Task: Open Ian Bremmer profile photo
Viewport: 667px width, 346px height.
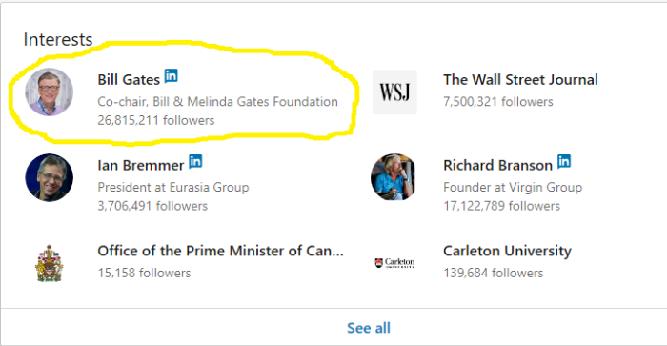Action: 49,177
